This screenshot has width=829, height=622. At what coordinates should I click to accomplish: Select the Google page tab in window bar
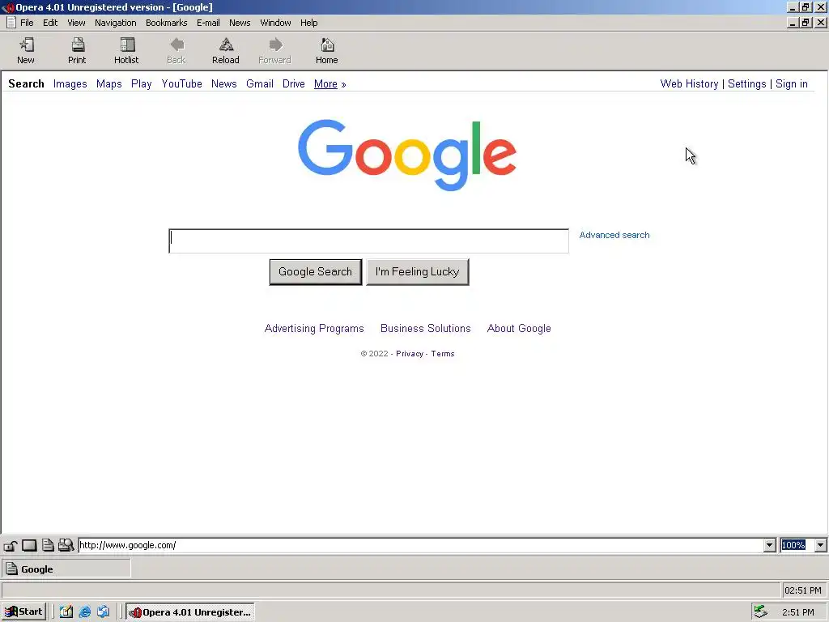[x=66, y=569]
